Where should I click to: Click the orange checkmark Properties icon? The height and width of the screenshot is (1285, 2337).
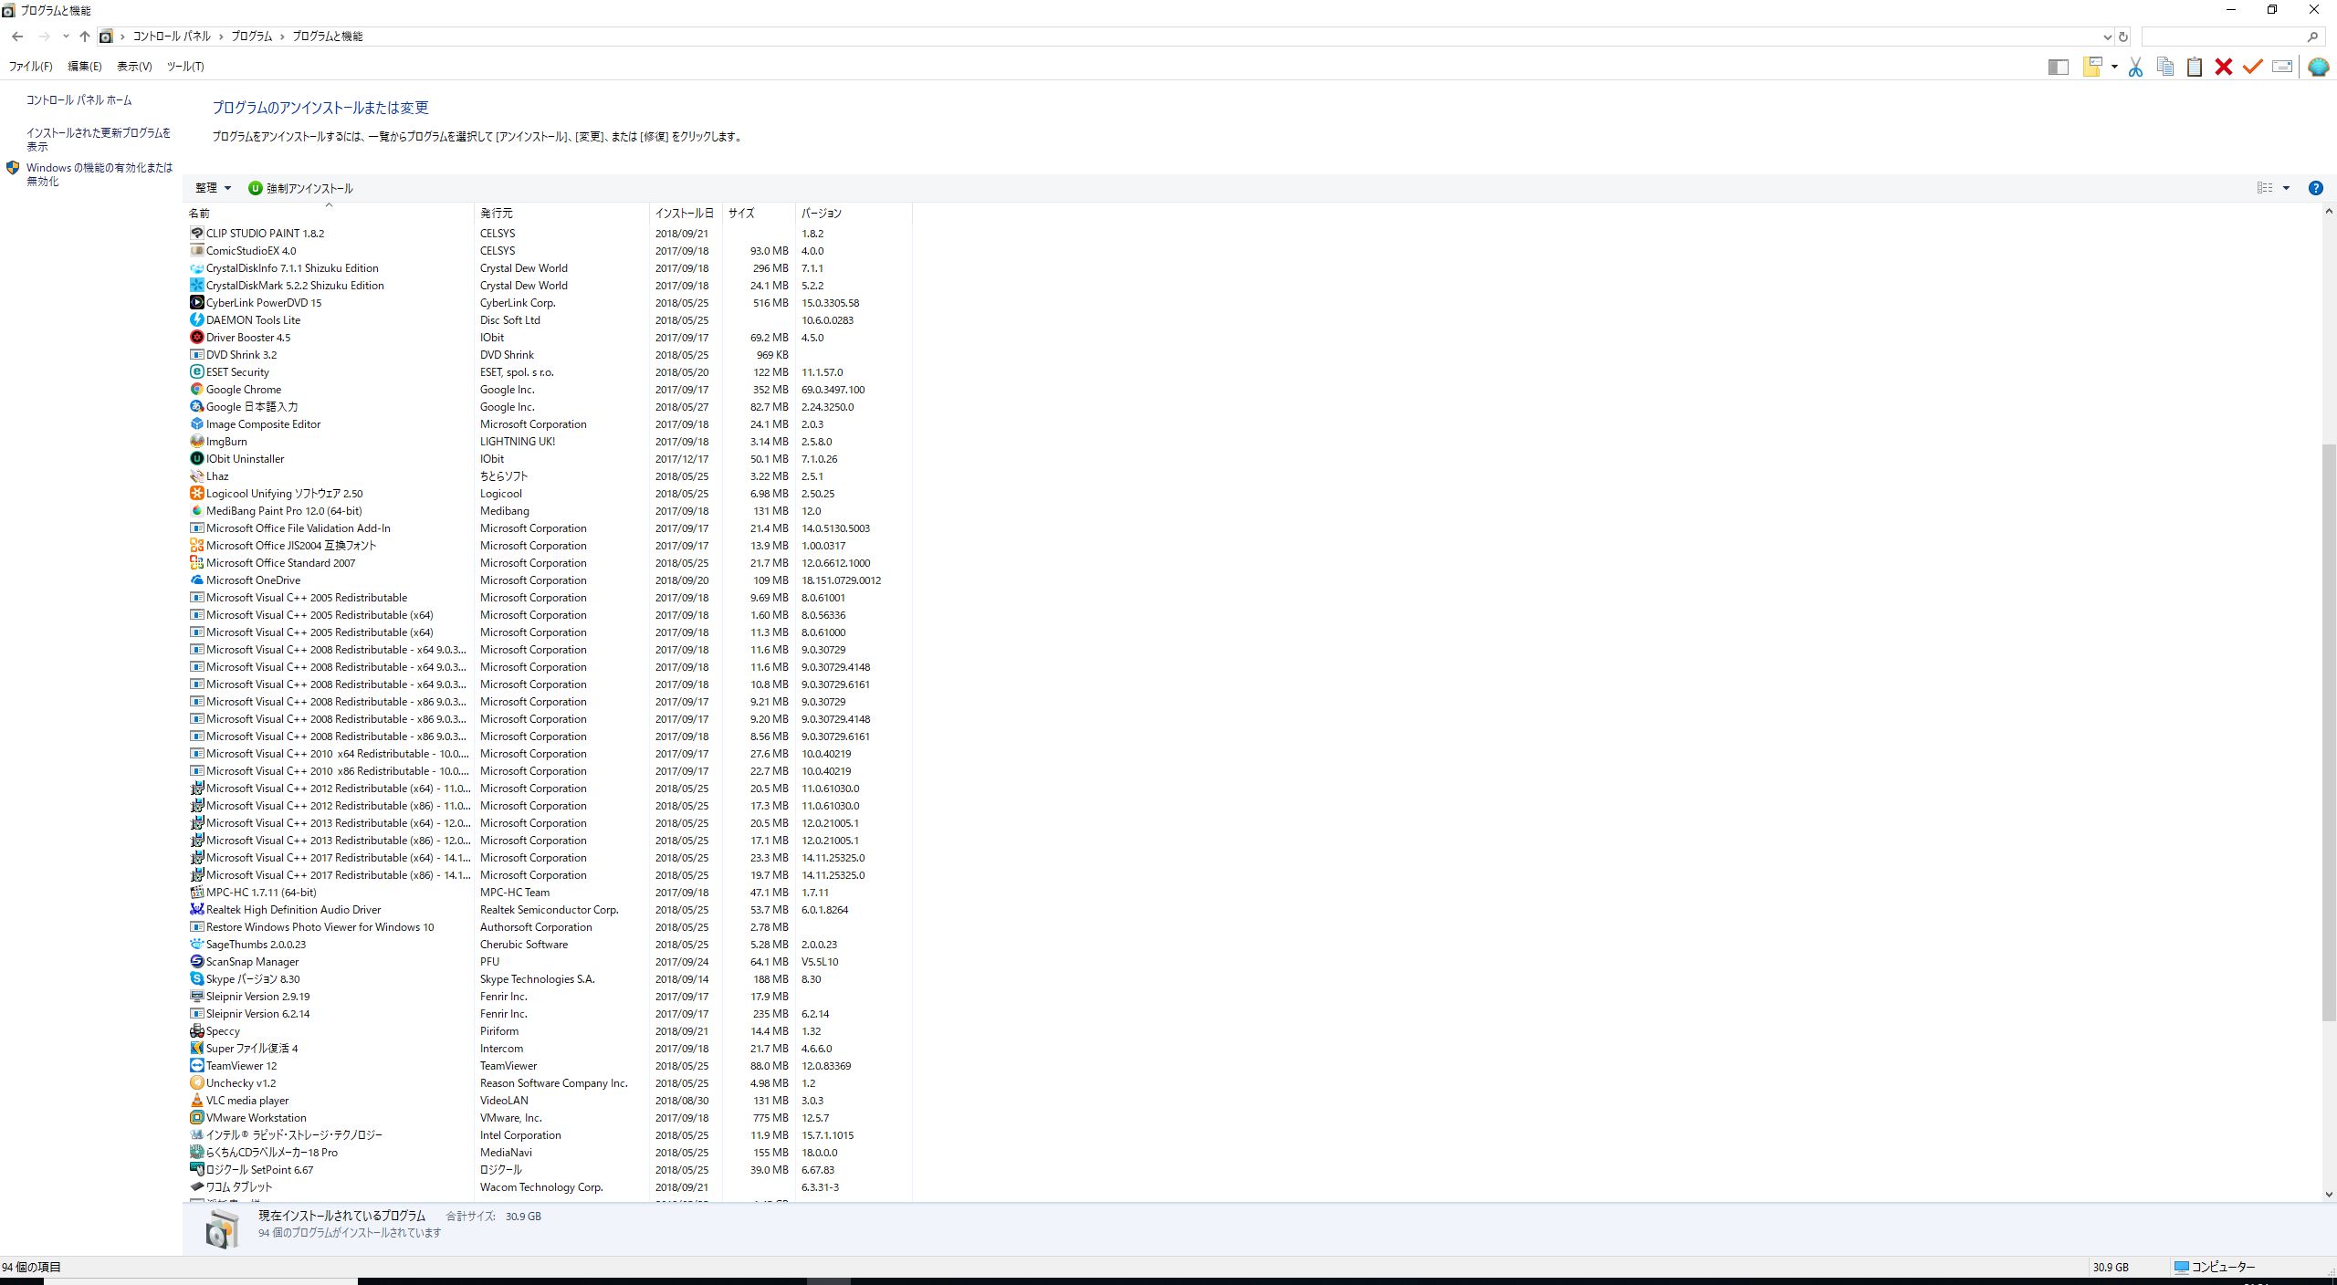(x=2253, y=67)
